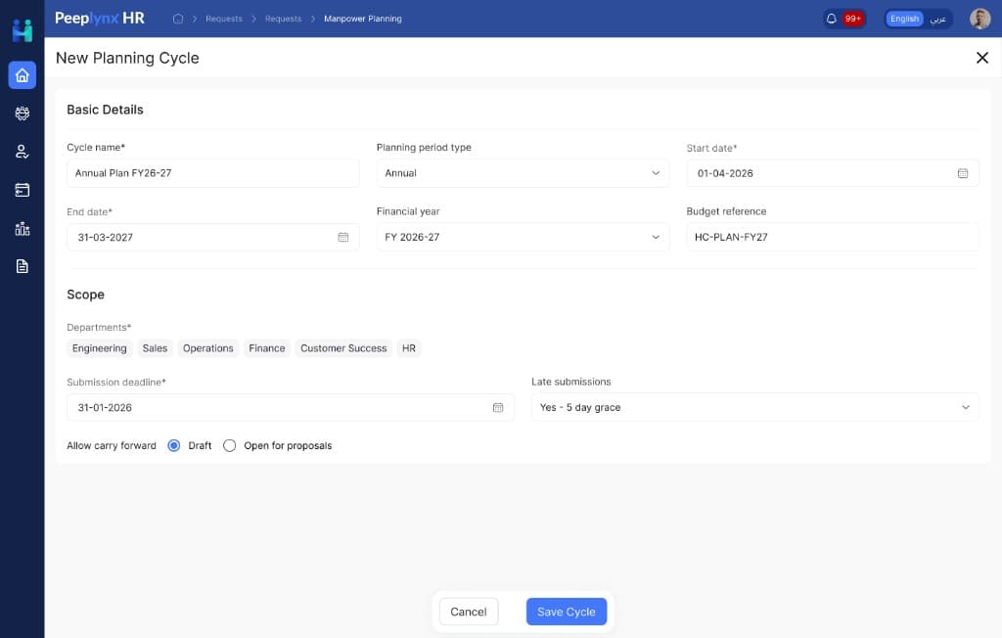The image size is (1002, 638).
Task: Click the Manpower Planning breadcrumb
Action: point(363,19)
